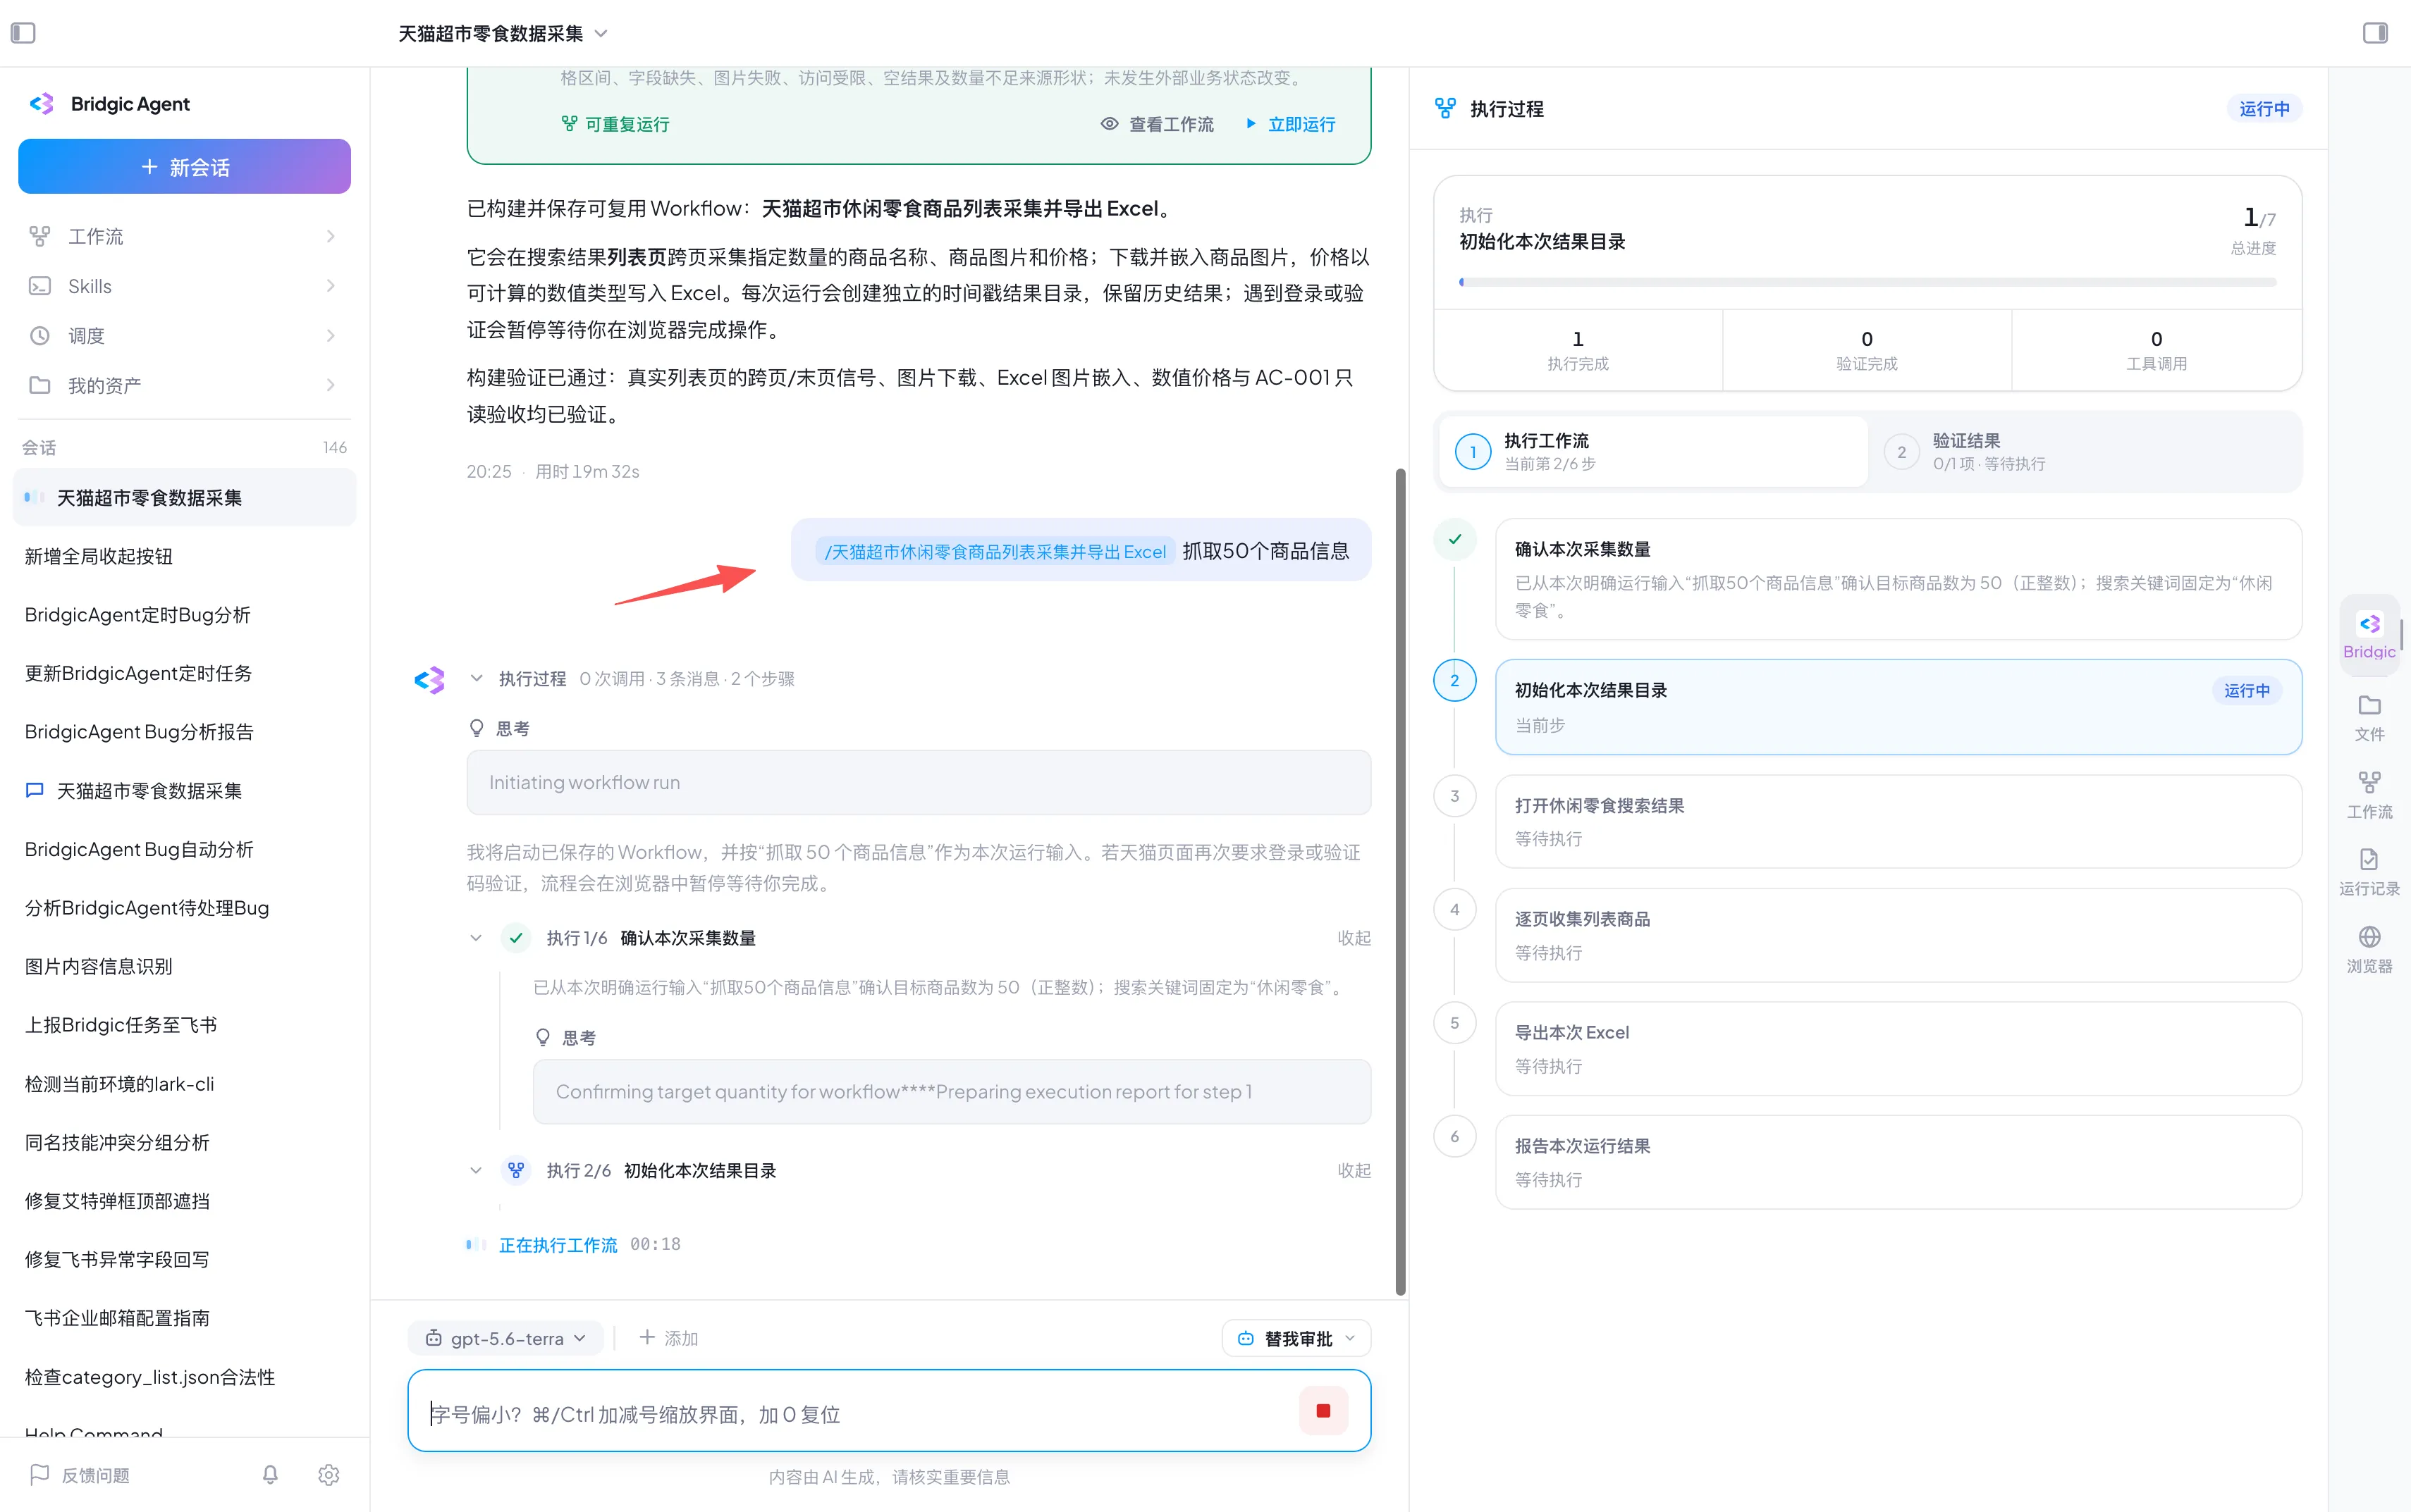This screenshot has height=1512, width=2411.
Task: Click the 运行中 status badge in panel header
Action: pos(2264,108)
